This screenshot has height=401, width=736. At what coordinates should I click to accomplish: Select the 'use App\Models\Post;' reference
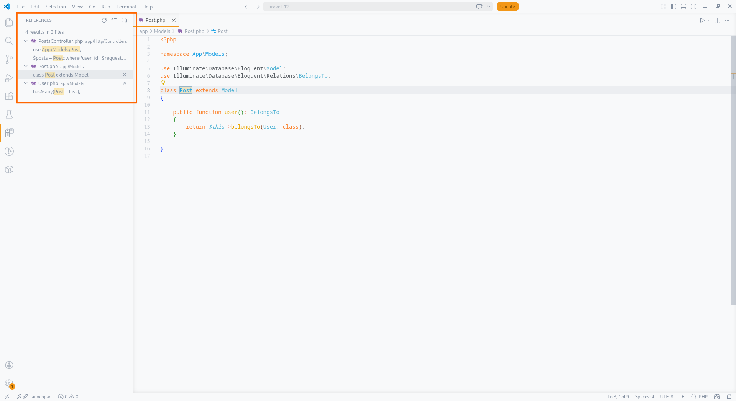(x=76, y=49)
